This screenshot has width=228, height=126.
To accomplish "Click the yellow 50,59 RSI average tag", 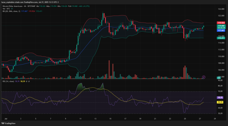I will click(220, 102).
